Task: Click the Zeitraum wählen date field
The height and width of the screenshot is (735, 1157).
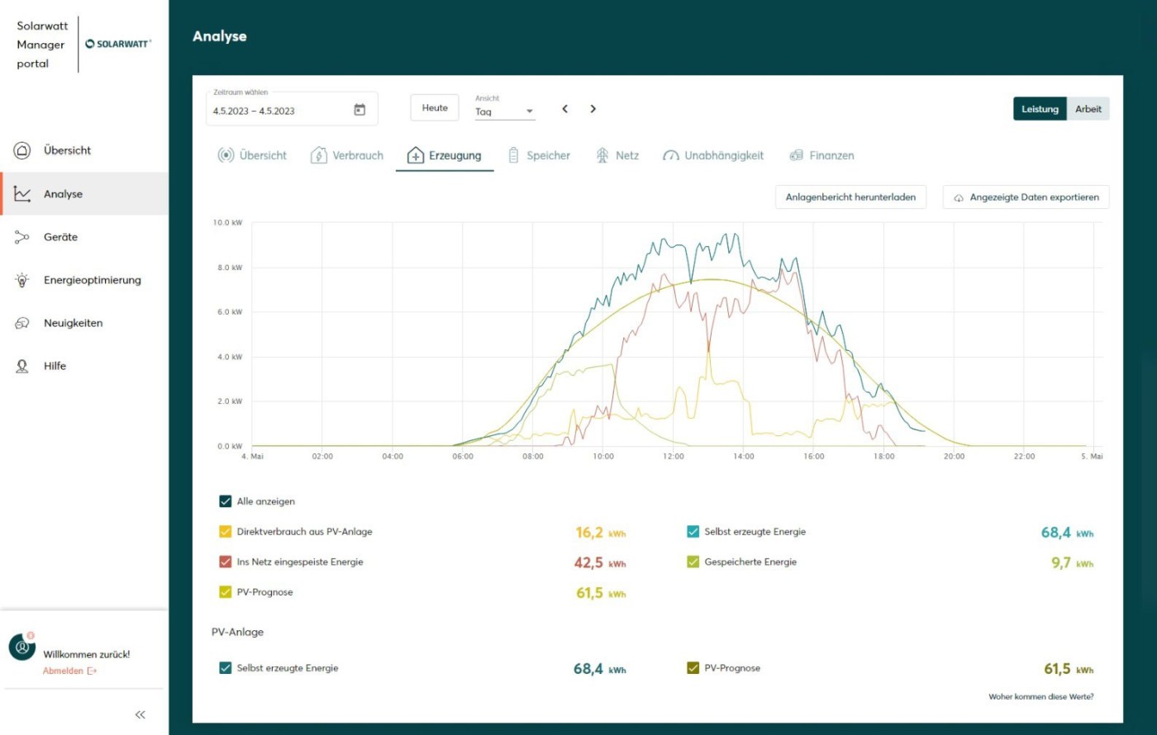Action: pos(277,111)
